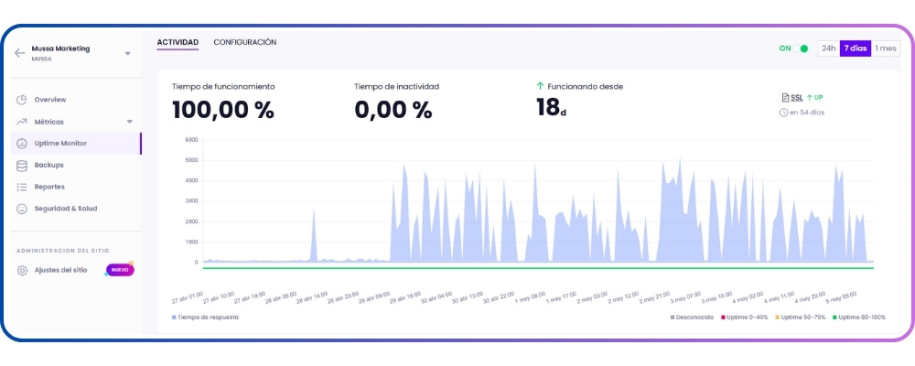Toggle the Tiempo de respuesta legend
915x366 pixels.
pos(205,317)
